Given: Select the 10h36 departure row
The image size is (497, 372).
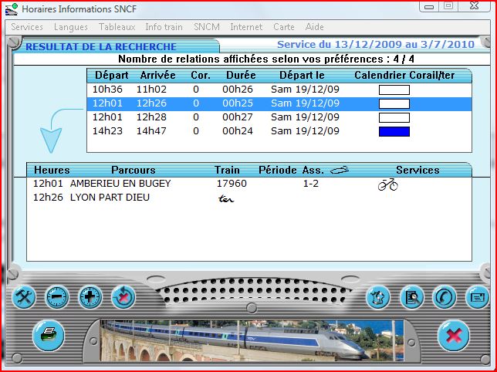Looking at the screenshot, I should 232,90.
